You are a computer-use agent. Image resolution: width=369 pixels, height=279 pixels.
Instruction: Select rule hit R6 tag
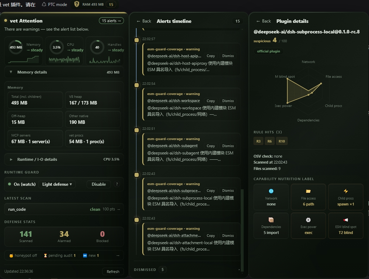click(270, 141)
